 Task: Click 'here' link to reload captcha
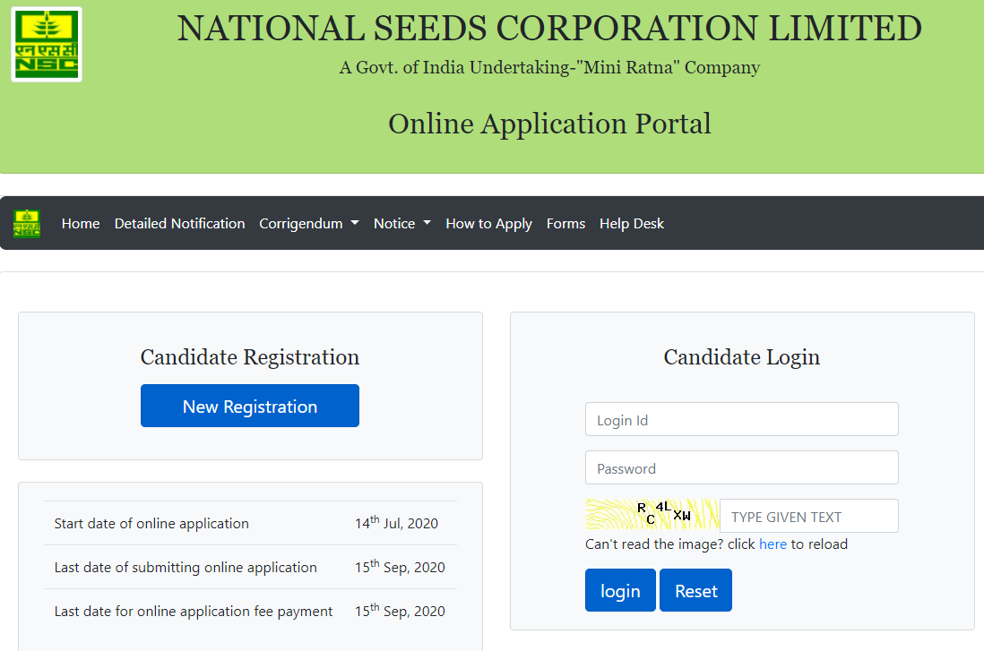[773, 544]
